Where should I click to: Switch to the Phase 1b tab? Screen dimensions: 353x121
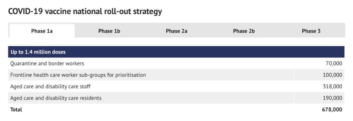(109, 31)
